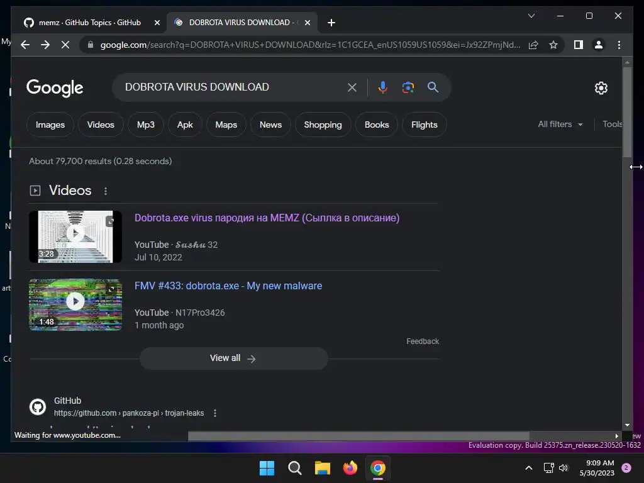644x483 pixels.
Task: Filter results by Mp3
Action: (x=146, y=125)
